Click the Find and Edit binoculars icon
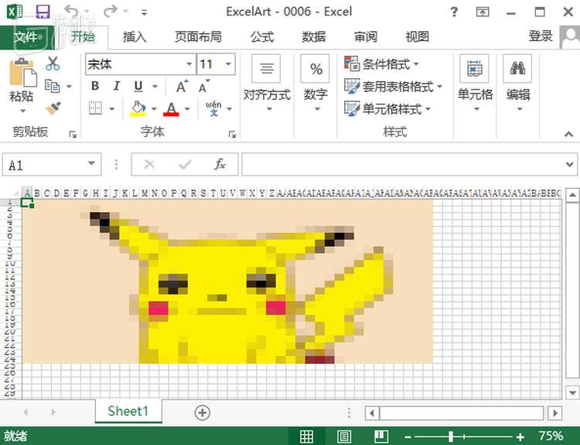This screenshot has height=445, width=580. 517,70
